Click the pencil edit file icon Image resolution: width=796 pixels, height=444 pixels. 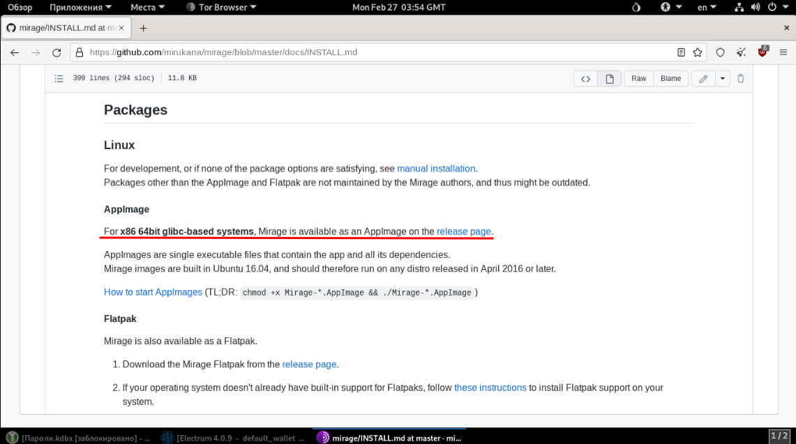pos(703,79)
